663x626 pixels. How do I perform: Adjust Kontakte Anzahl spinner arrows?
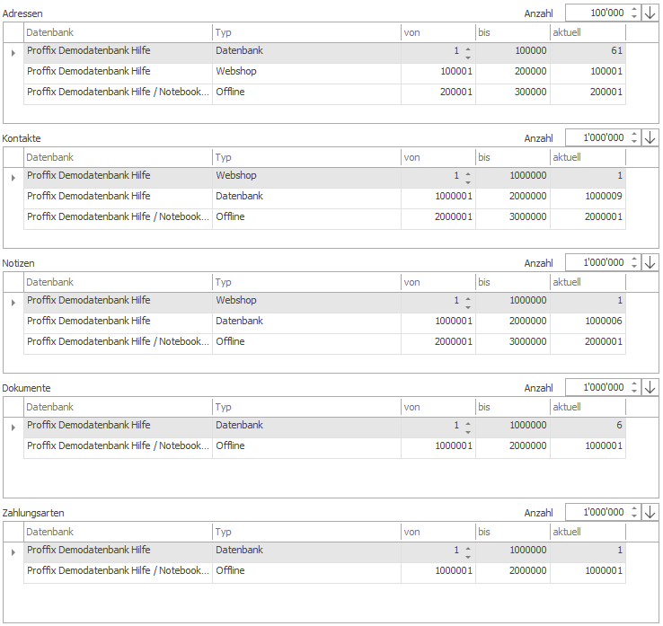point(634,137)
